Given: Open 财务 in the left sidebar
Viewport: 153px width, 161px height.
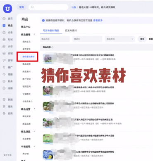Looking at the screenshot, I should 8,81.
